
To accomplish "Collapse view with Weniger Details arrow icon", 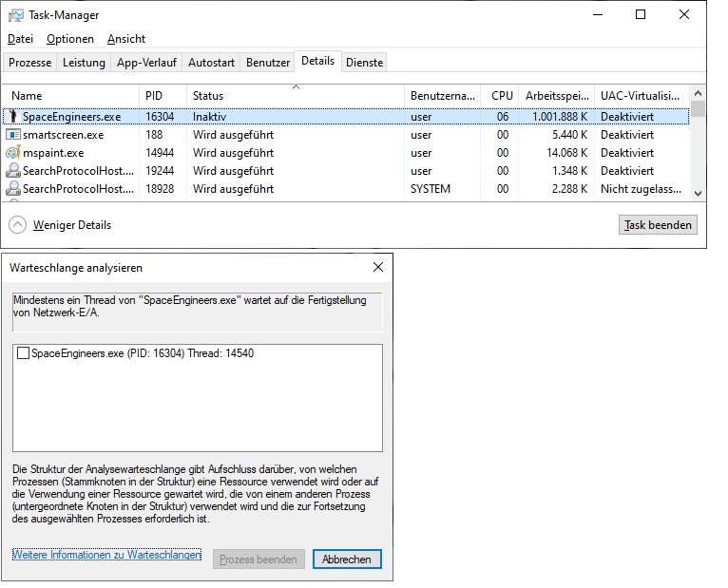I will [x=18, y=225].
